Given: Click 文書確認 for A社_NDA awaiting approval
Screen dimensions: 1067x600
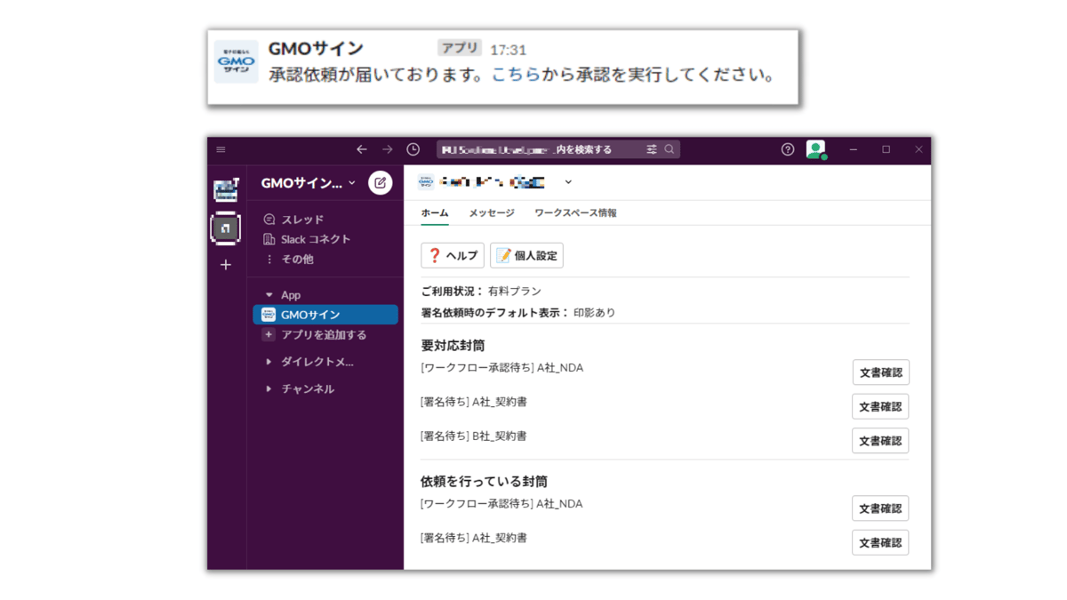Looking at the screenshot, I should pos(879,372).
